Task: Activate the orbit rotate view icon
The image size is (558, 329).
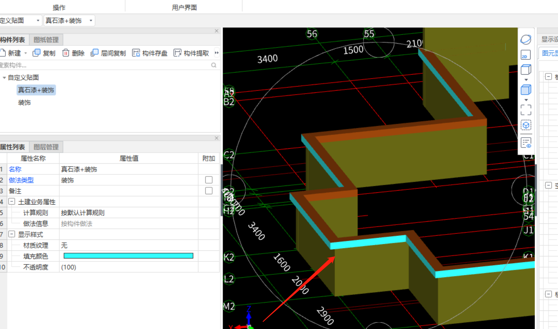Action: click(526, 40)
